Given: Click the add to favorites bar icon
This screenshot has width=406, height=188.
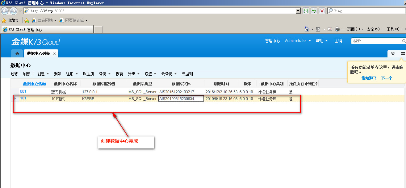Looking at the screenshot, I should pos(27,20).
